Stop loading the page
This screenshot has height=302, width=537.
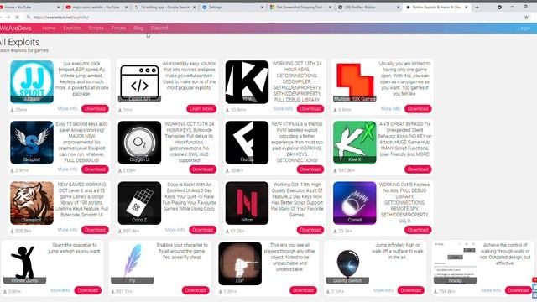pyautogui.click(x=18, y=17)
